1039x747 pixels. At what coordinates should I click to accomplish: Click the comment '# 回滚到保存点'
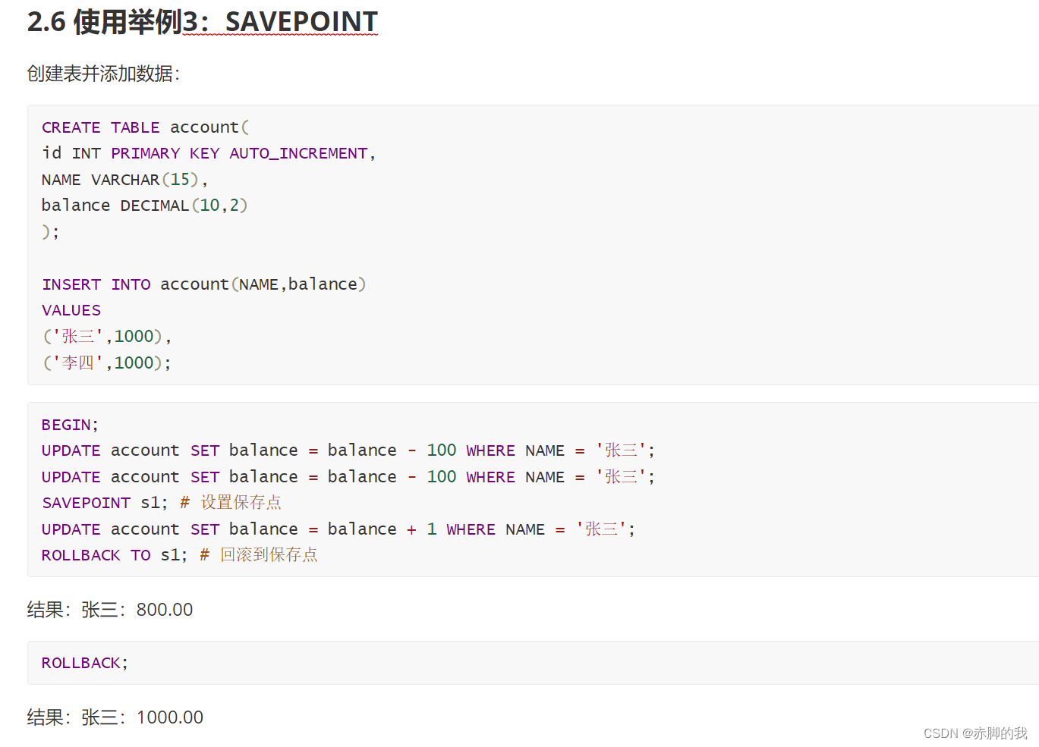pyautogui.click(x=259, y=555)
